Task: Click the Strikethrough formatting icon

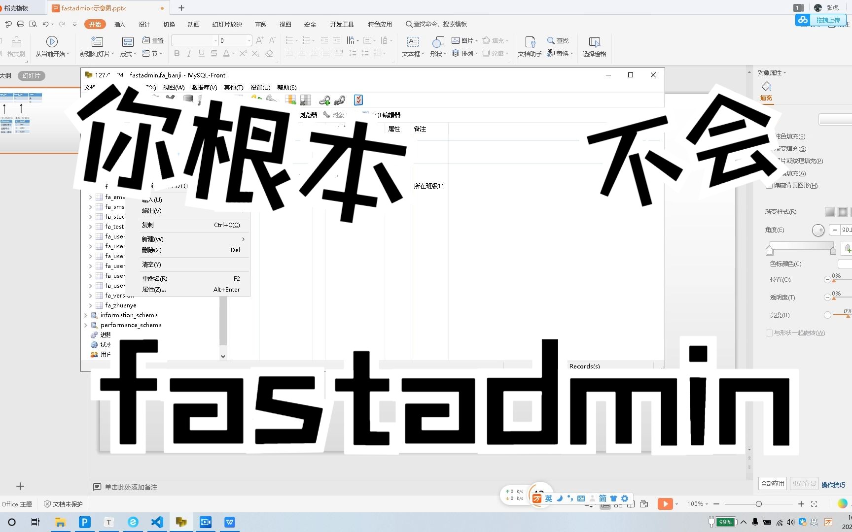Action: (214, 53)
